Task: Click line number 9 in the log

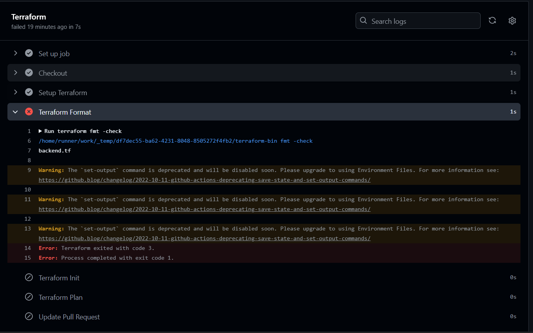Action: tap(29, 170)
